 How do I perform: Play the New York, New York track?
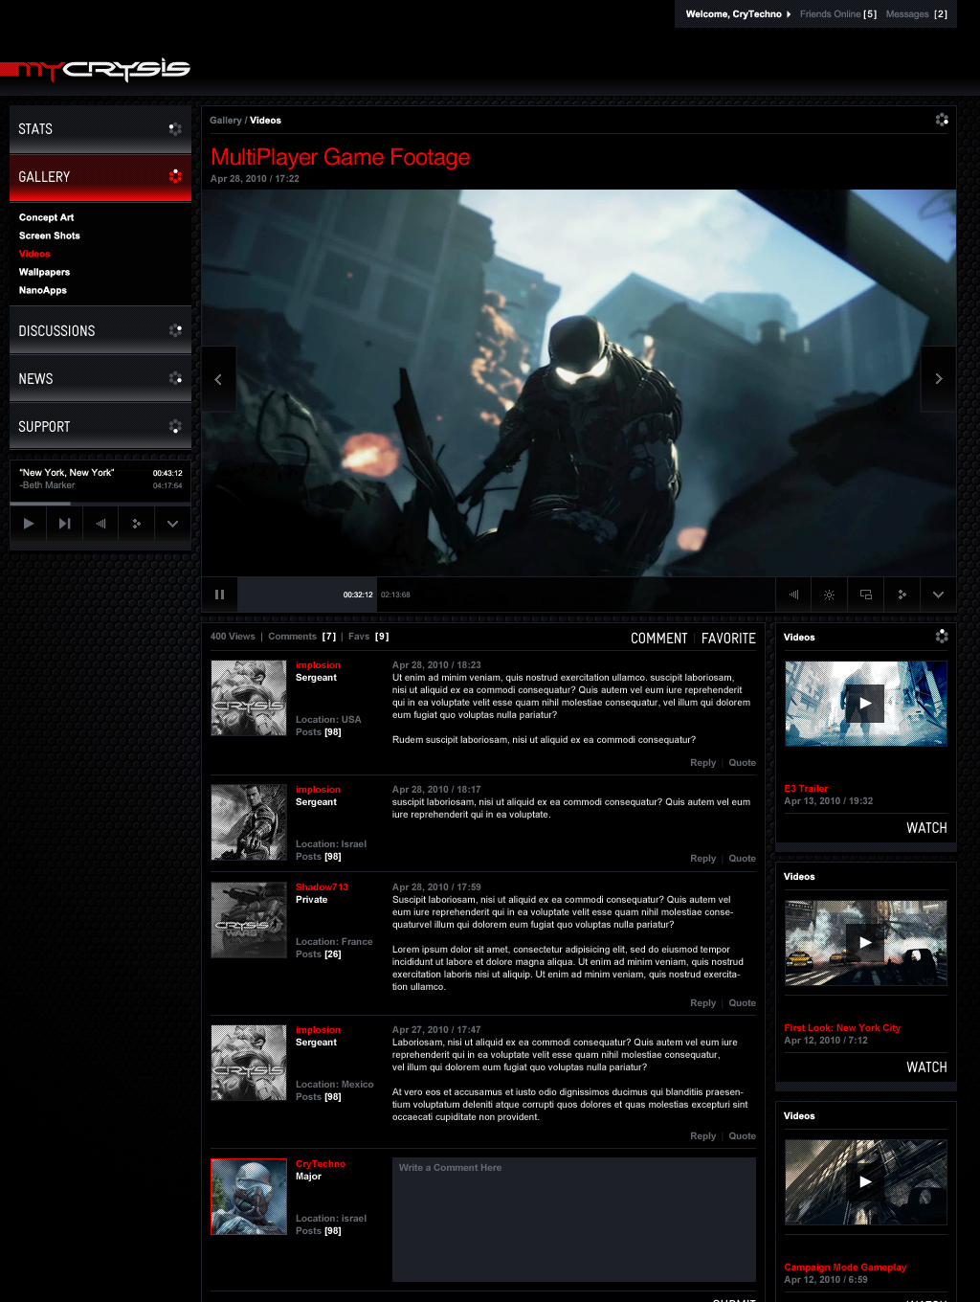[29, 524]
